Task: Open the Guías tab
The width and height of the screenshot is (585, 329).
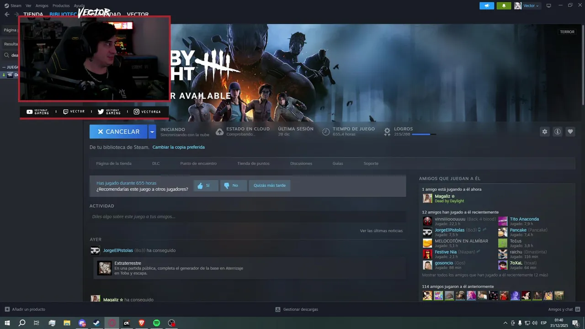Action: (338, 163)
